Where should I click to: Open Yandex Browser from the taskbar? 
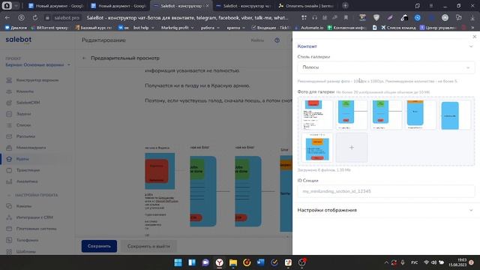(219, 262)
